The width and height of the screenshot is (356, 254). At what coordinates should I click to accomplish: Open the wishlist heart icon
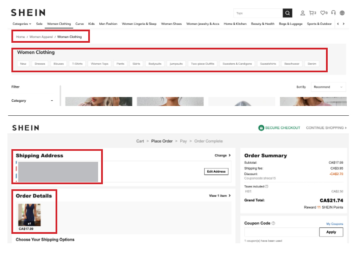323,13
